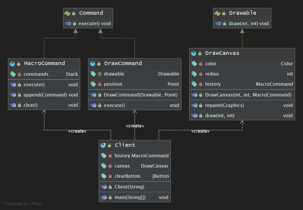The image size is (303, 210).
Task: Click the create label above Client
Action: pos(135,126)
